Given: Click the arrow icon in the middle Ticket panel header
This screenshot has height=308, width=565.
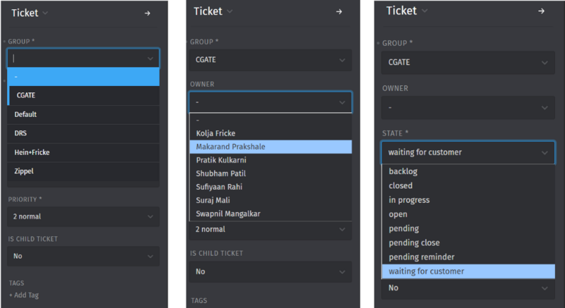Looking at the screenshot, I should tap(339, 12).
